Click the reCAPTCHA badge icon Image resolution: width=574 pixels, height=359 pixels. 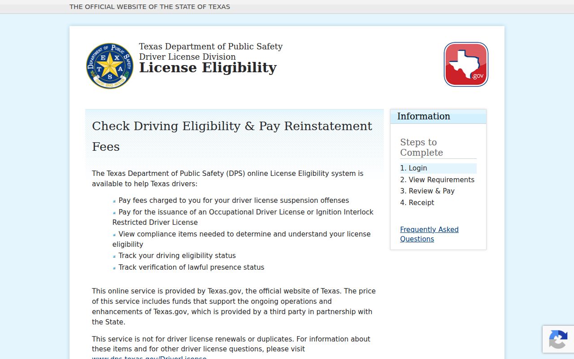click(558, 339)
